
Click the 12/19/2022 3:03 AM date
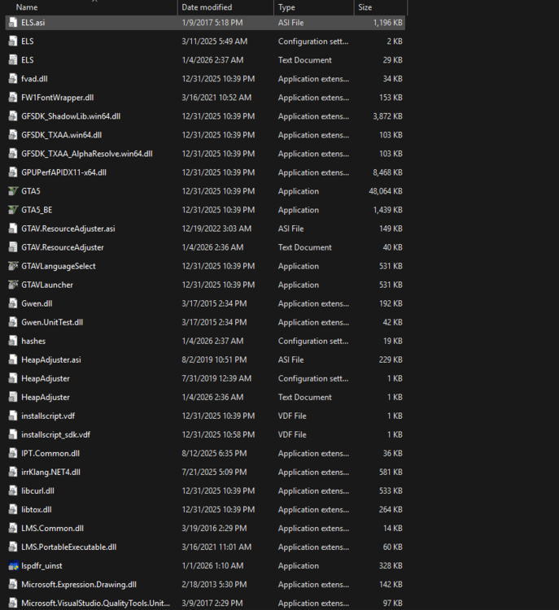click(x=216, y=229)
